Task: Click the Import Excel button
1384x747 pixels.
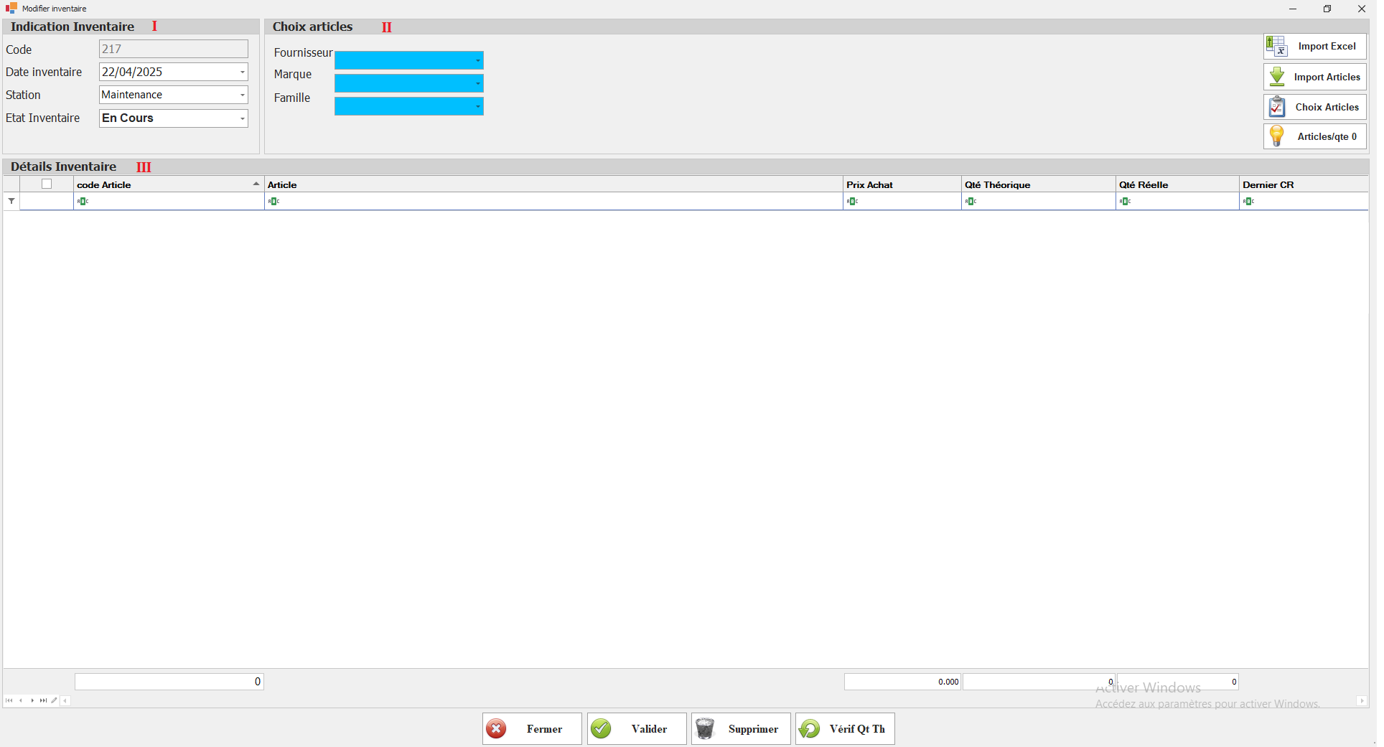Action: click(x=1314, y=47)
